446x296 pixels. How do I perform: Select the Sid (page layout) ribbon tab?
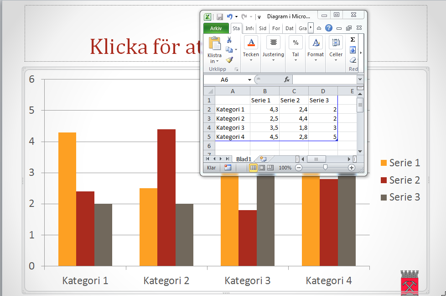coord(263,28)
